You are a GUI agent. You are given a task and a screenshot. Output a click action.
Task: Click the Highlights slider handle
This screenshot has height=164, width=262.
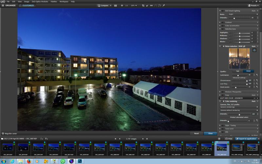pyautogui.click(x=240, y=33)
